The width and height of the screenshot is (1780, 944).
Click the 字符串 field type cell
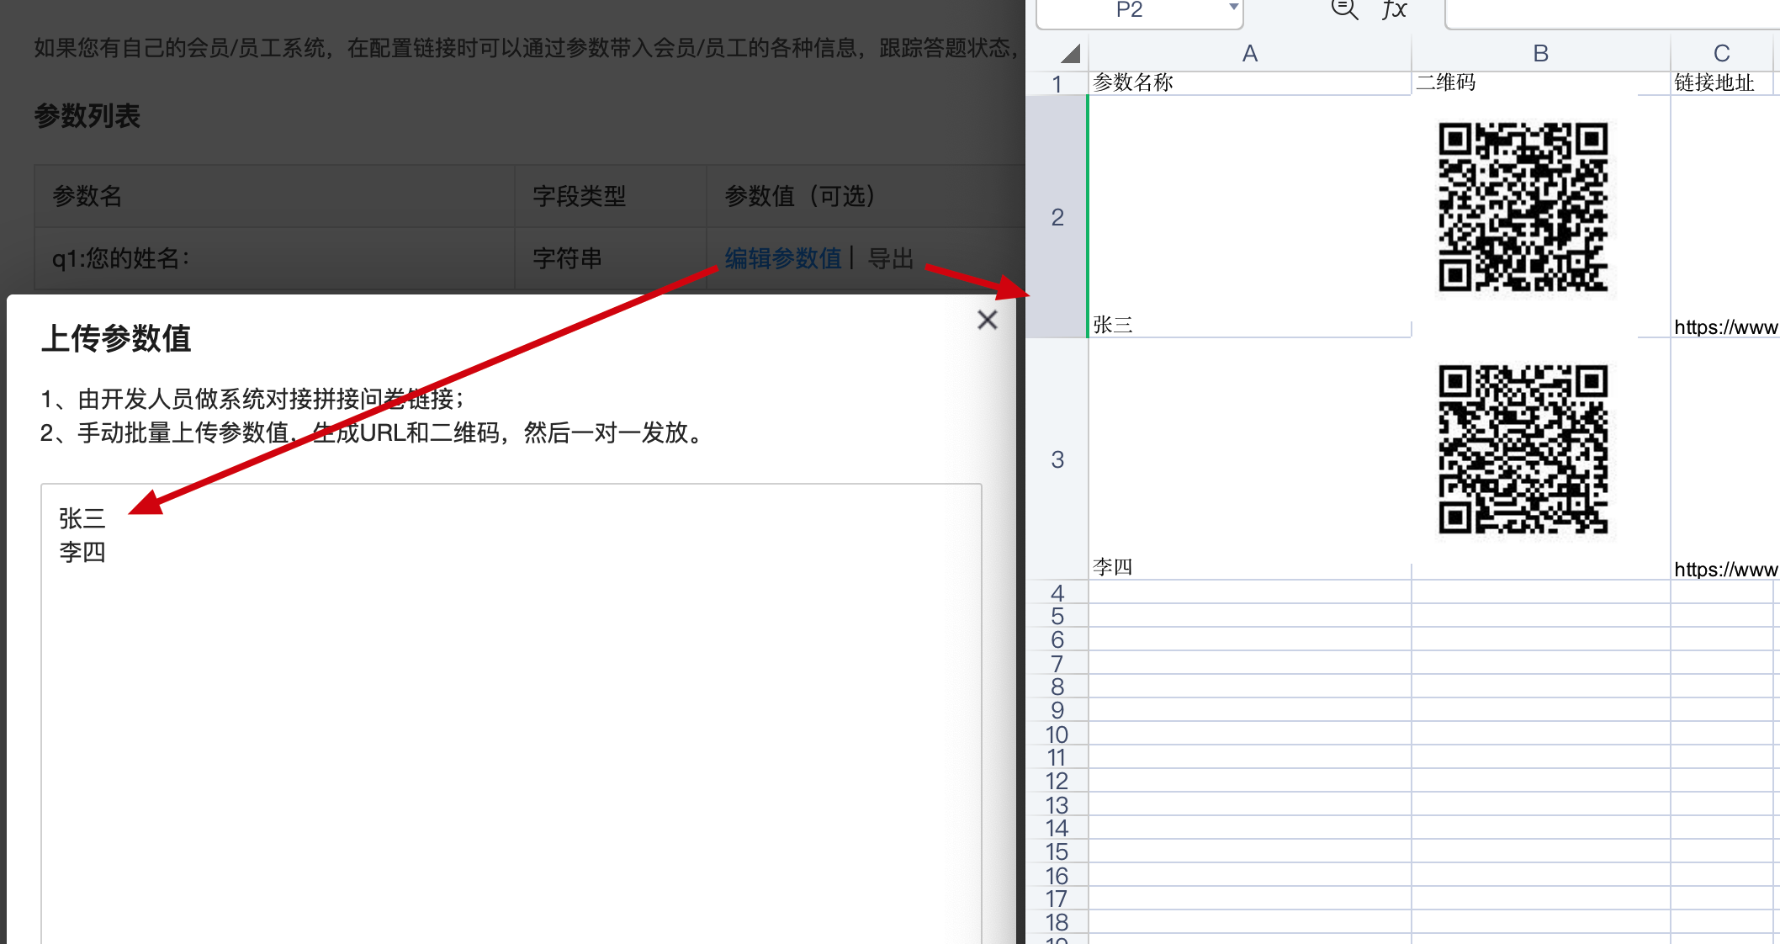point(610,258)
